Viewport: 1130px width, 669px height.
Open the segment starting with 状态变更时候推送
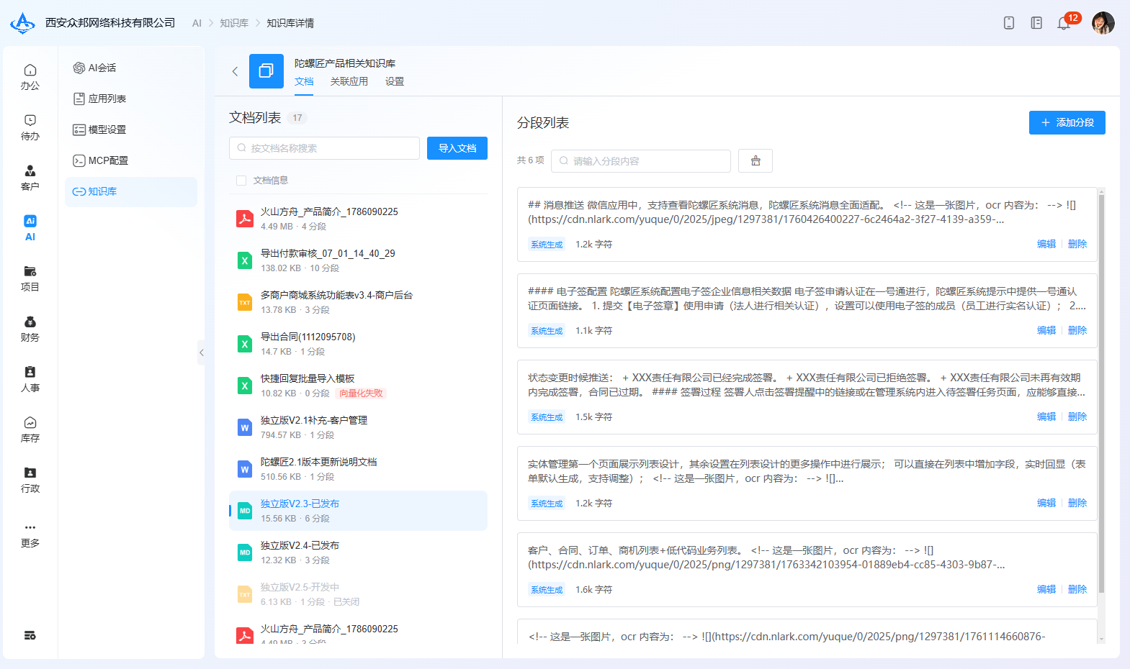807,397
